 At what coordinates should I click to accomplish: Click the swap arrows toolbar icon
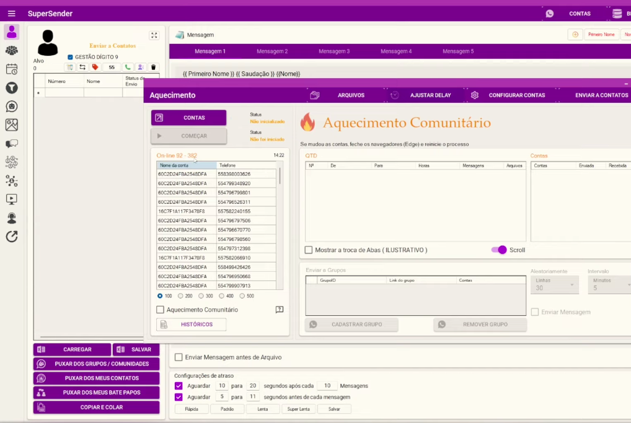[x=82, y=67]
